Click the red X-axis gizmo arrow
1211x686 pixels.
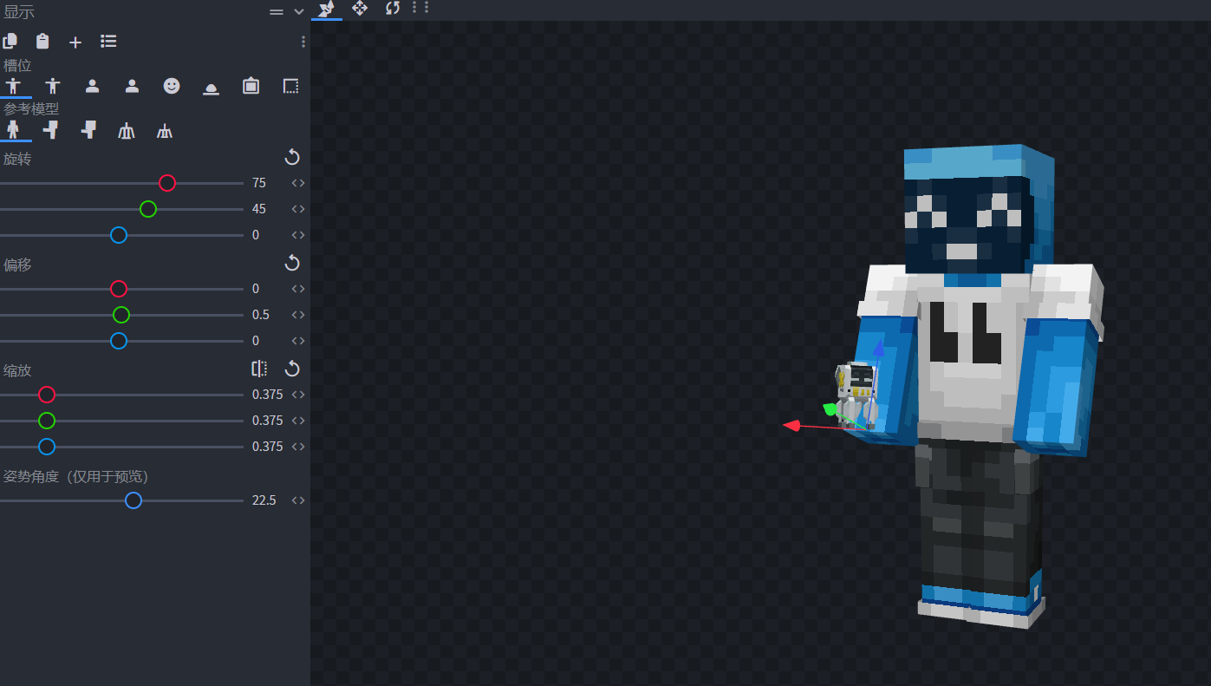point(791,425)
